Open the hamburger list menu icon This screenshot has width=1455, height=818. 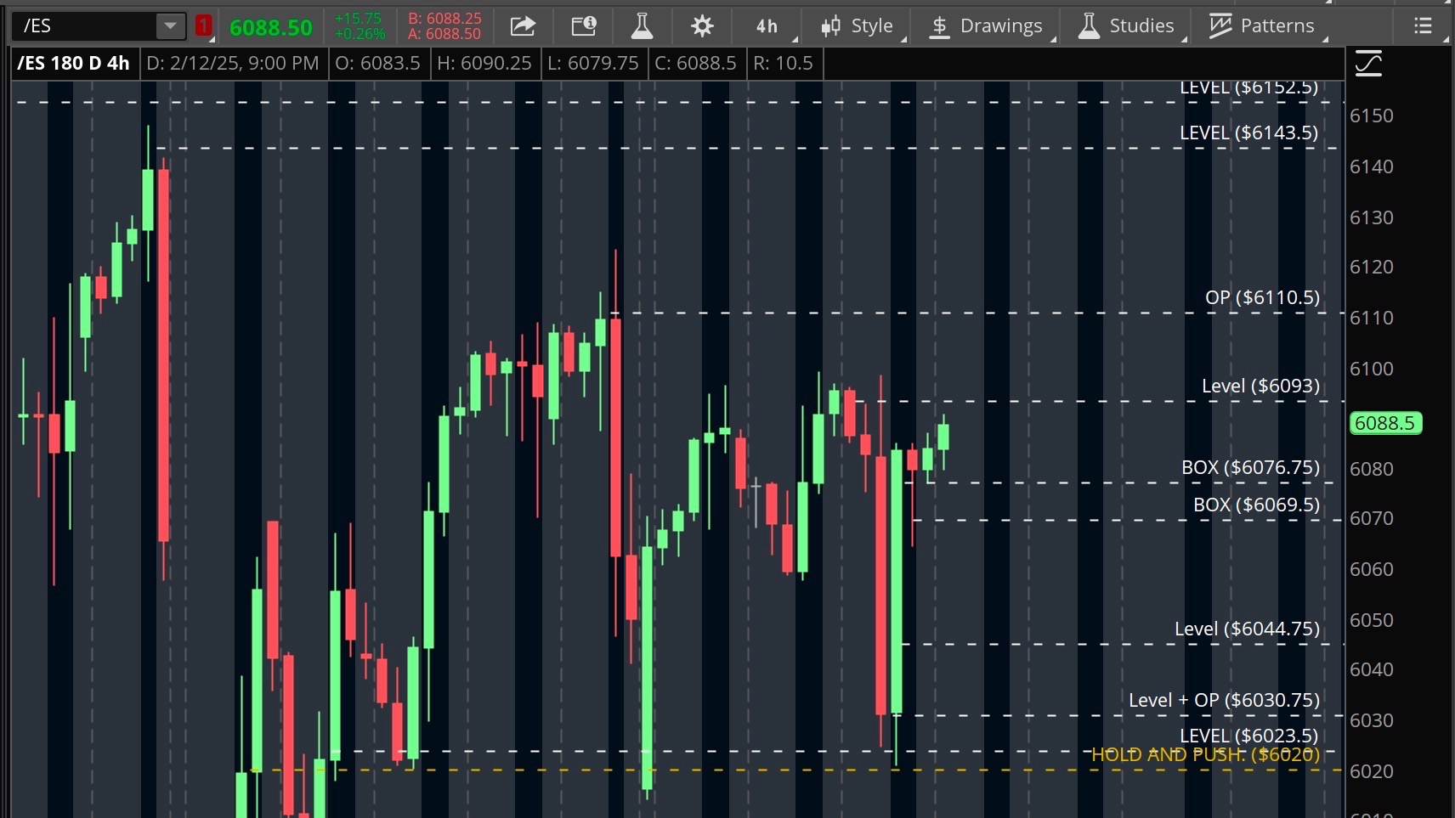pyautogui.click(x=1424, y=26)
